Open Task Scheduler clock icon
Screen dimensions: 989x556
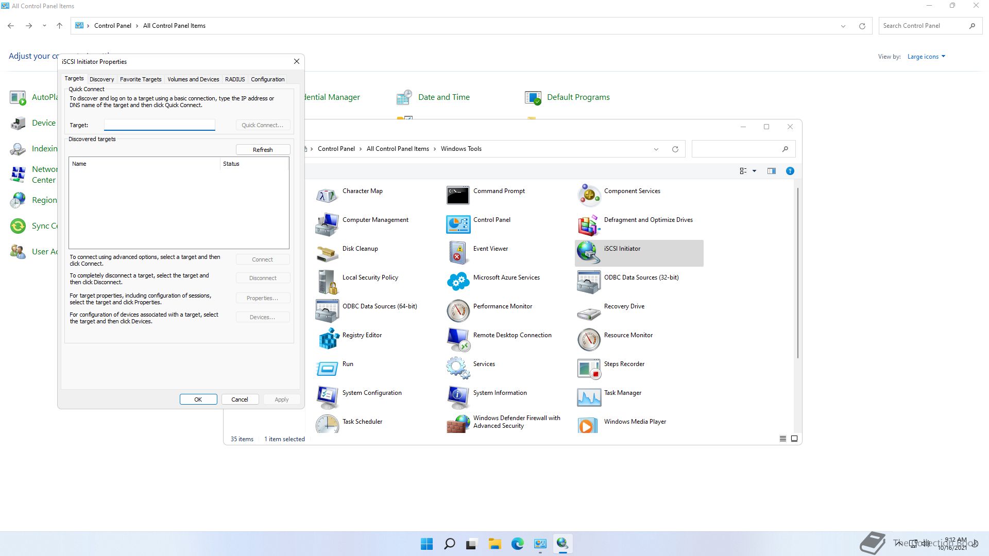point(327,424)
